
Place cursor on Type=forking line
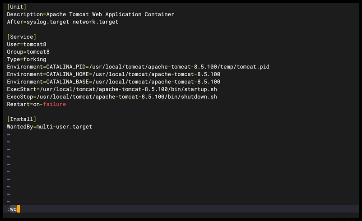(26, 59)
